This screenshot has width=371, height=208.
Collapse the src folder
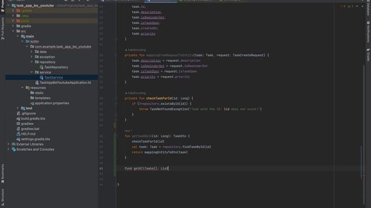13,31
